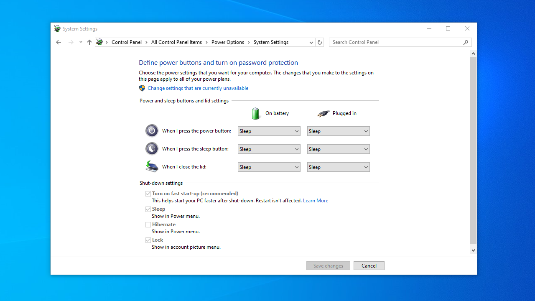Toggle Turn on fast start-up checkbox
535x301 pixels.
tap(148, 194)
